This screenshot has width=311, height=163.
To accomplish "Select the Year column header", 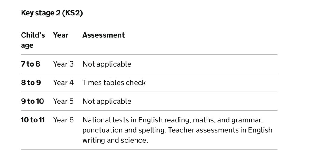I will (x=60, y=35).
